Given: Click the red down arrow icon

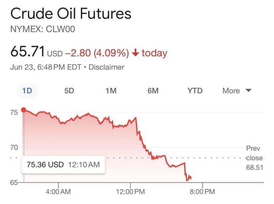Looking at the screenshot, I should [135, 53].
